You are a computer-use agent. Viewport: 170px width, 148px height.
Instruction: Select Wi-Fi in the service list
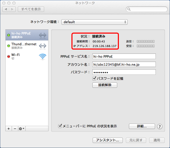coord(27,56)
